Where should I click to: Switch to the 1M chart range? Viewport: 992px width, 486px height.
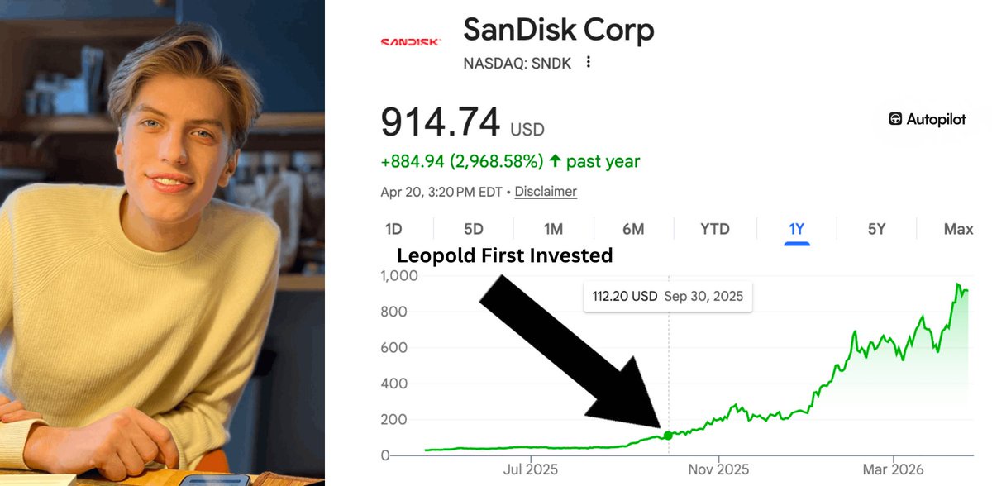[x=553, y=229]
